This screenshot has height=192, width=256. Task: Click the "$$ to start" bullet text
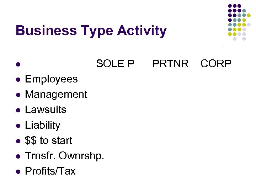point(48,140)
